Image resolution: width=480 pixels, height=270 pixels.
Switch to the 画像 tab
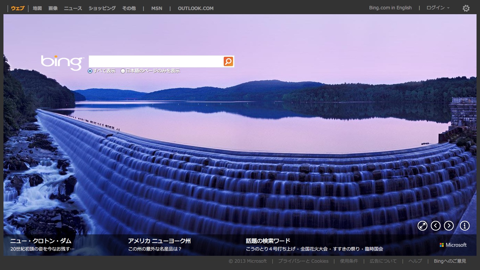click(53, 8)
